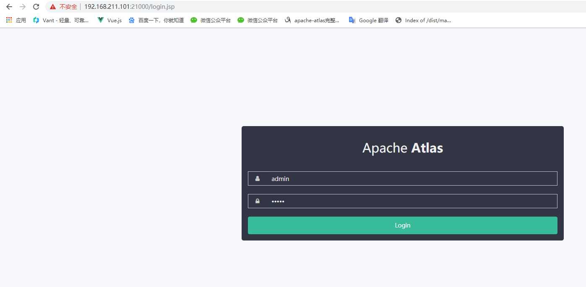Open the apache-atlas bookmark

(x=312, y=20)
